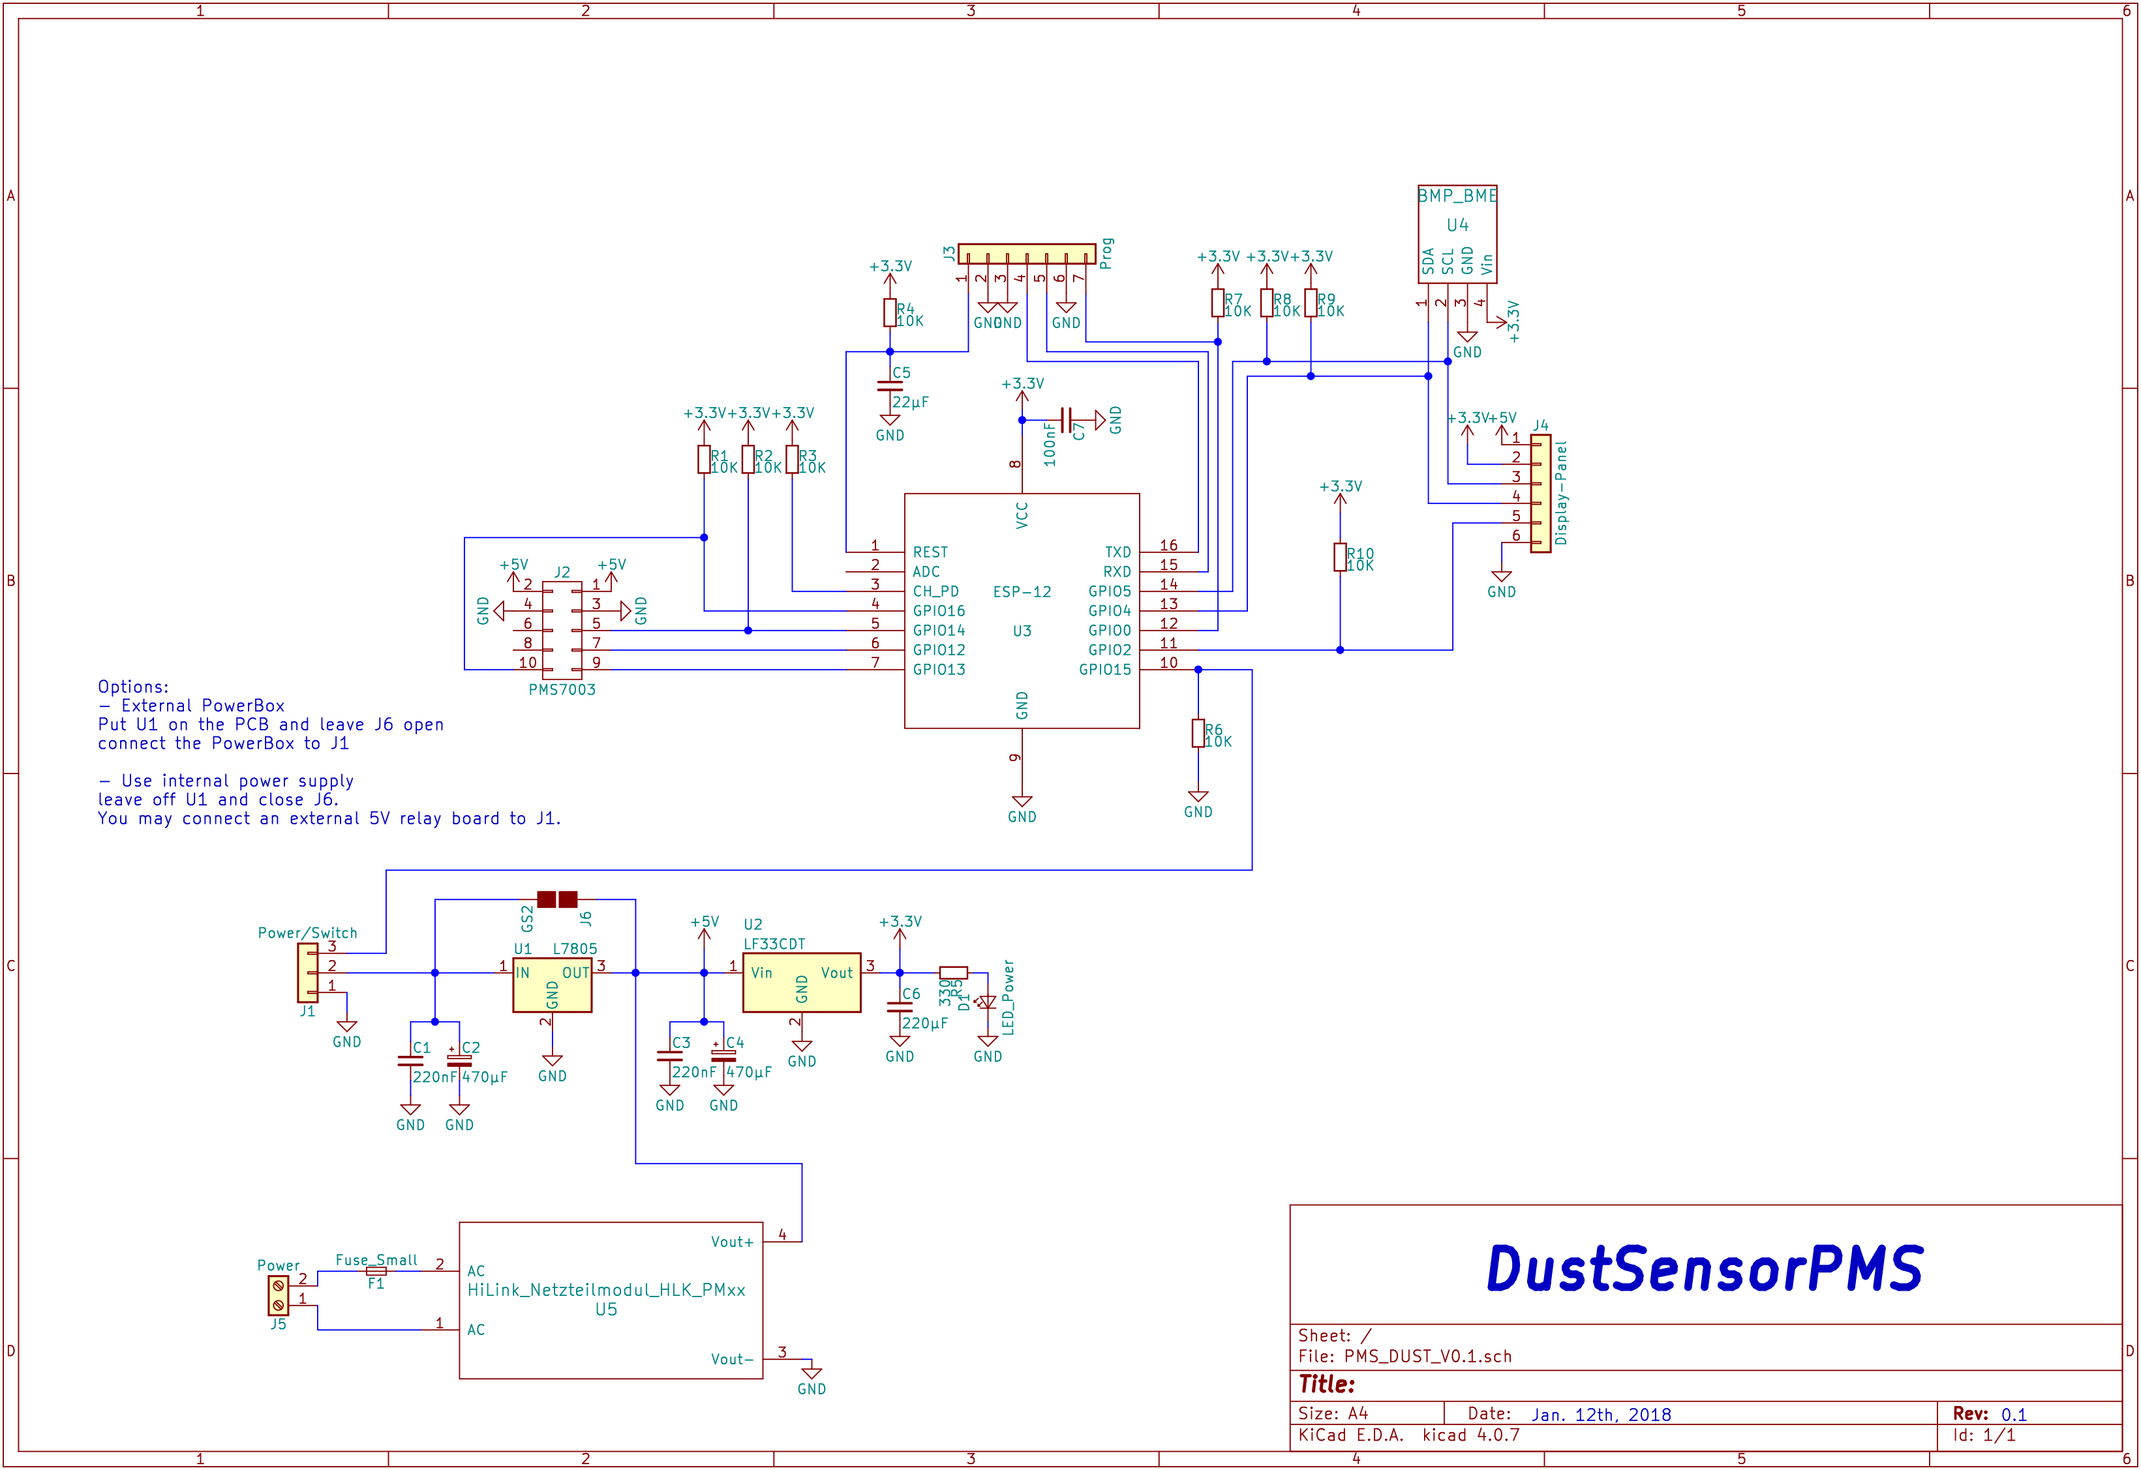Select capacitor C5 22µF symbol
Image resolution: width=2141 pixels, height=1470 pixels.
pyautogui.click(x=890, y=386)
